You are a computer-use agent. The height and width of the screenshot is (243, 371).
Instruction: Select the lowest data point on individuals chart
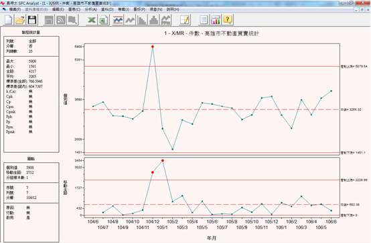click(173, 150)
